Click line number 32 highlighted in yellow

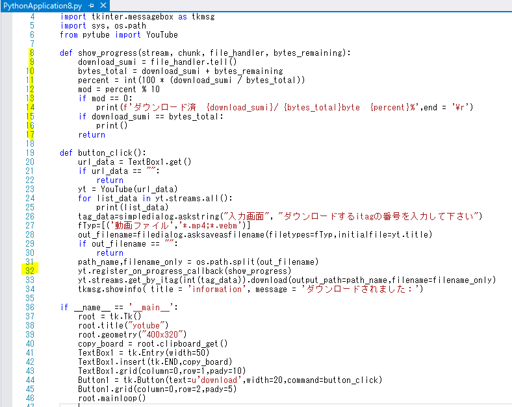tap(30, 271)
